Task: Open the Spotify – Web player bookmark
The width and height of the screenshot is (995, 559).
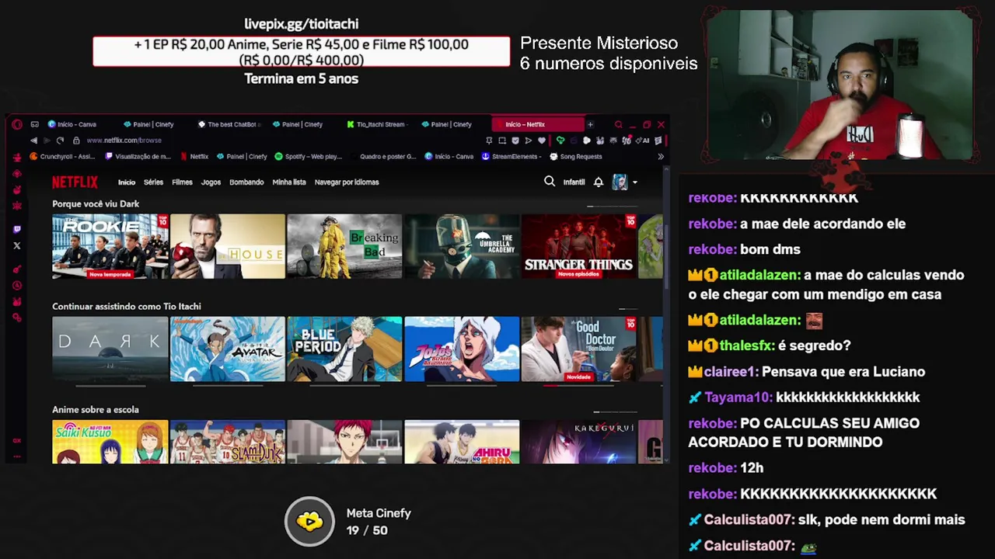Action: point(309,156)
